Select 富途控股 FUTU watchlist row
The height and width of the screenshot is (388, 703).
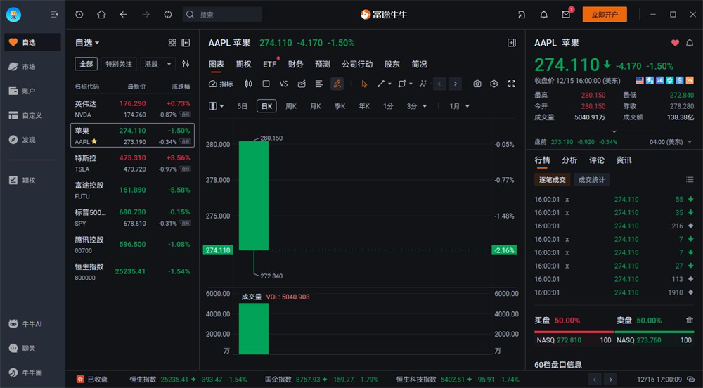pyautogui.click(x=132, y=190)
